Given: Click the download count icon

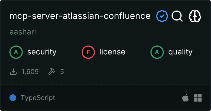Looking at the screenshot, I should pos(13,72).
